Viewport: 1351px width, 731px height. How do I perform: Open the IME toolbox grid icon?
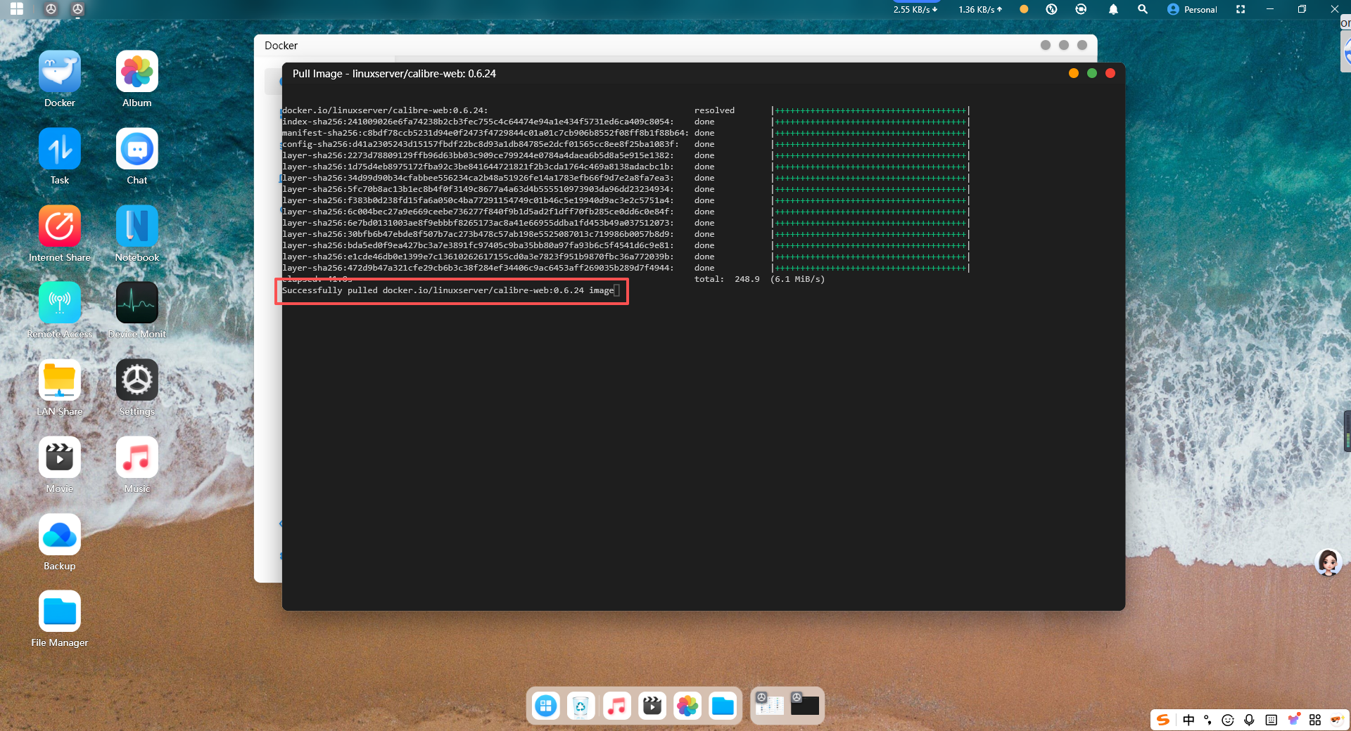pos(1315,720)
